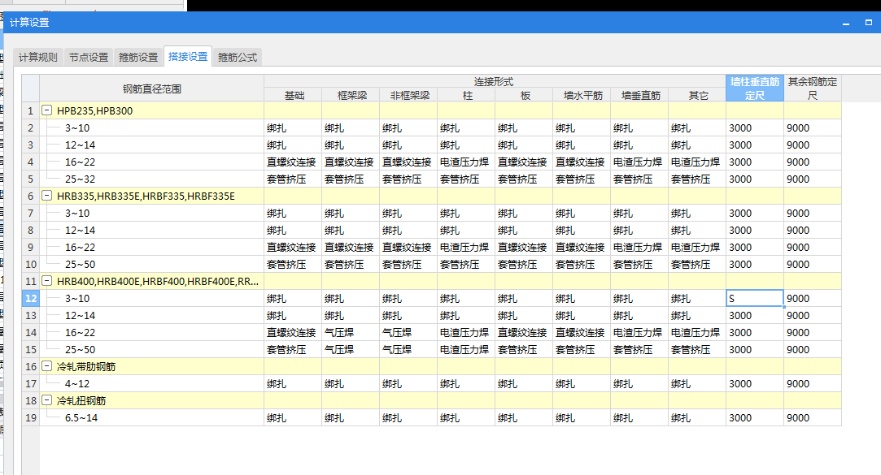This screenshot has width=881, height=475.
Task: Select the 墙柱垂直筋定尺 column header
Action: (755, 89)
